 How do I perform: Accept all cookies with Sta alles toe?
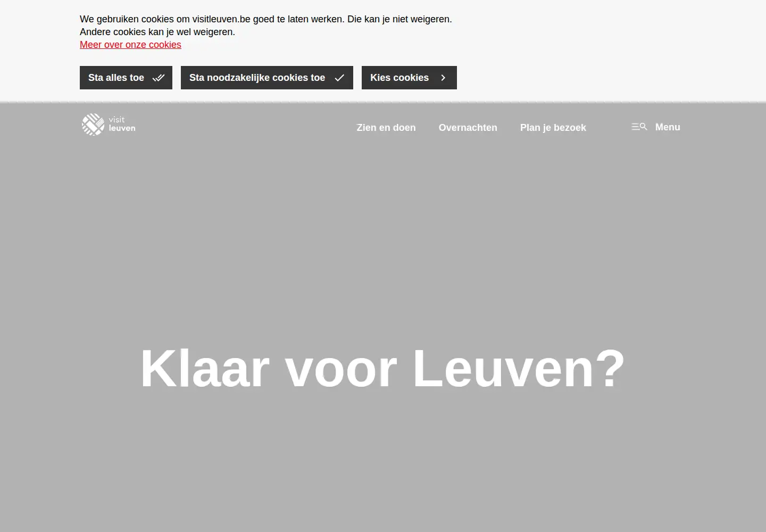(126, 78)
